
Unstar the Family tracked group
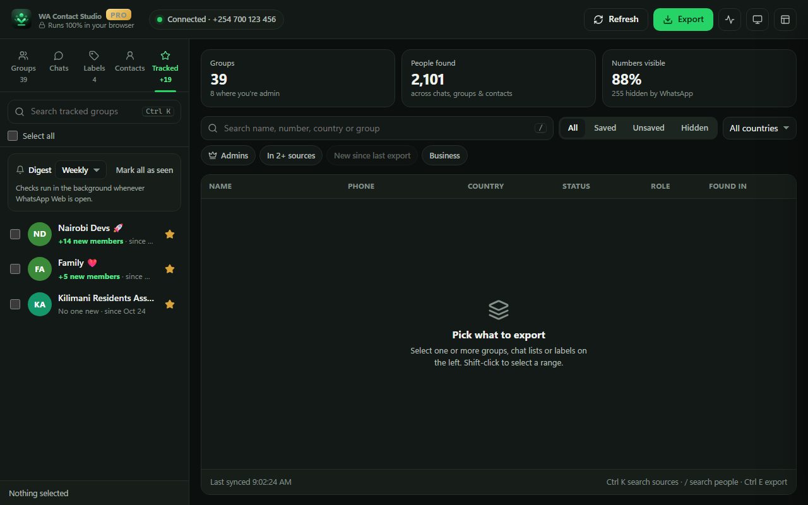click(x=170, y=269)
